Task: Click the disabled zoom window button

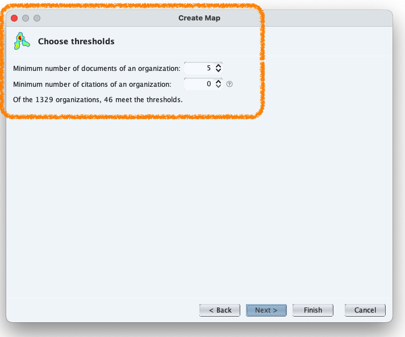Action: coord(37,18)
